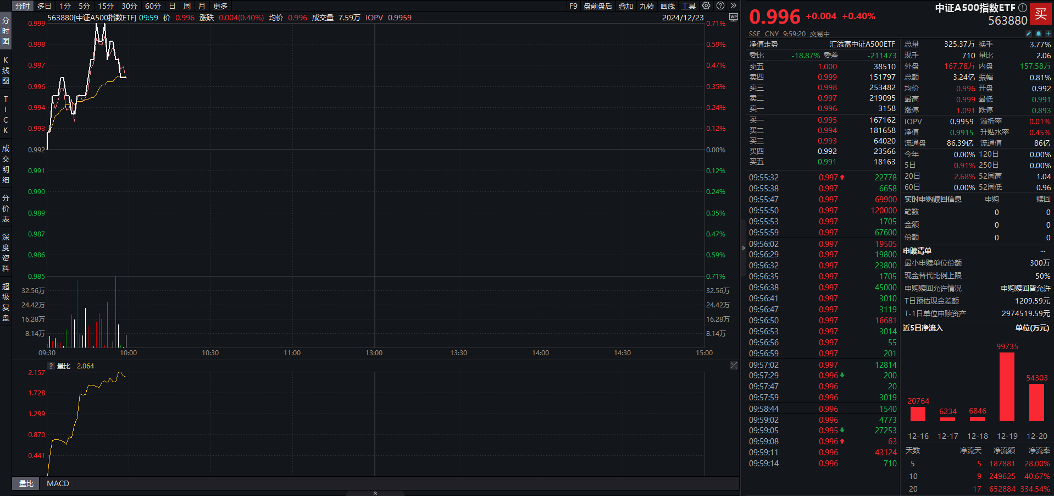1054x496 pixels.
Task: Set a price alert with bell icon
Action: pyautogui.click(x=1039, y=34)
